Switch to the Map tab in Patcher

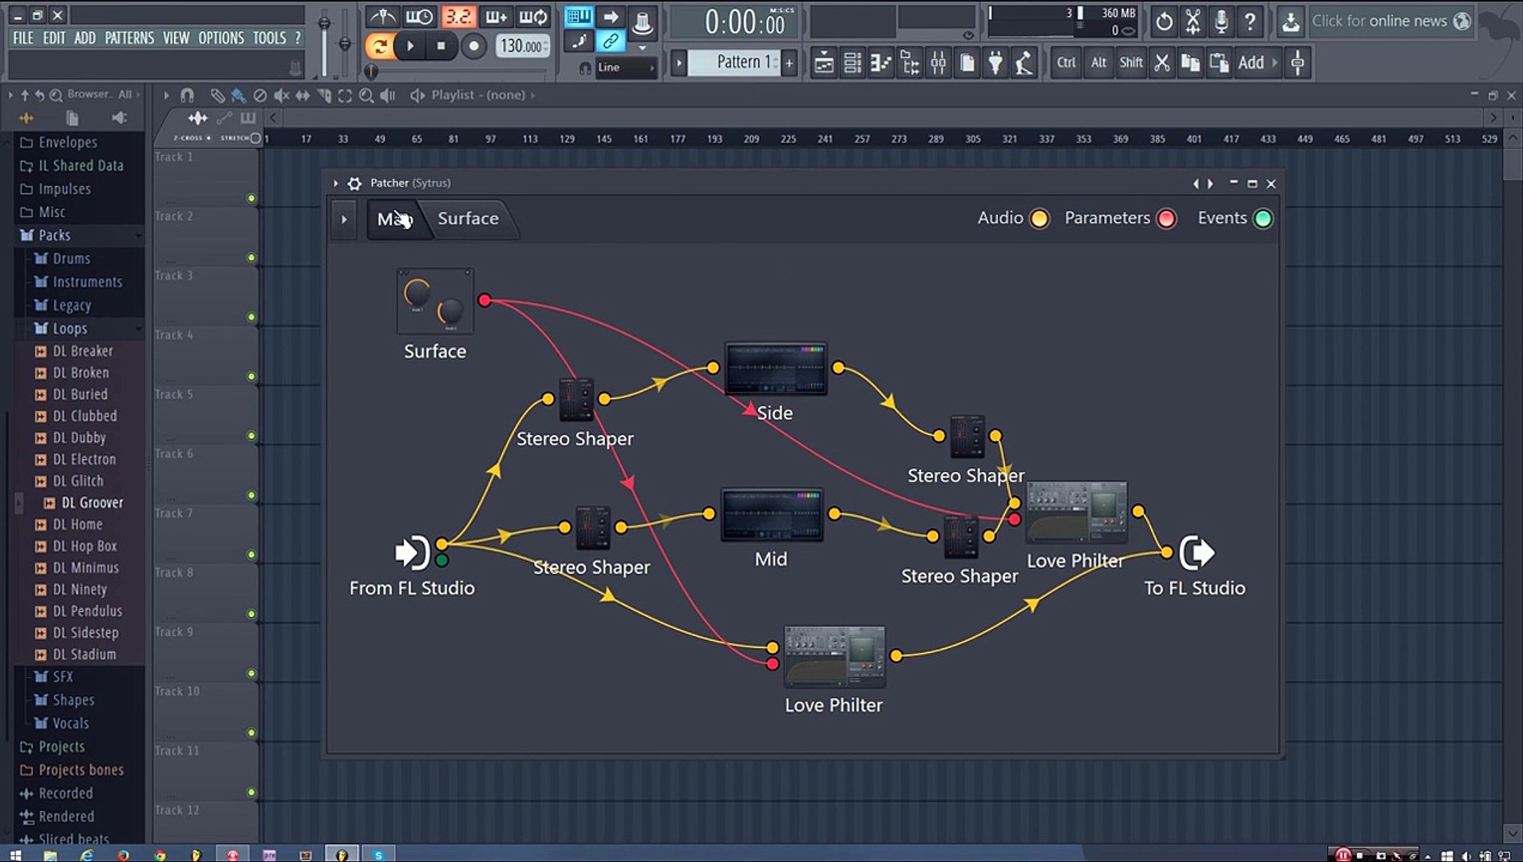tap(395, 219)
